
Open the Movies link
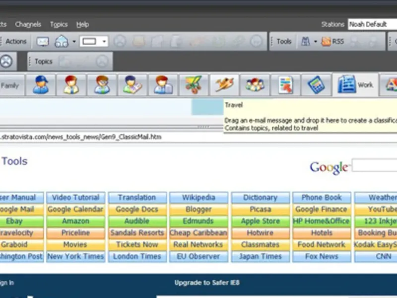click(75, 244)
